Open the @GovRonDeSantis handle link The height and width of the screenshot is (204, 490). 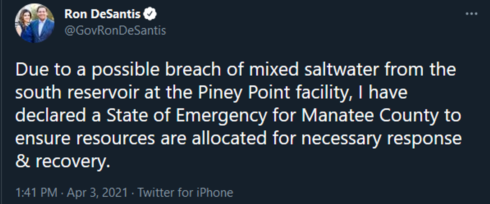[115, 31]
